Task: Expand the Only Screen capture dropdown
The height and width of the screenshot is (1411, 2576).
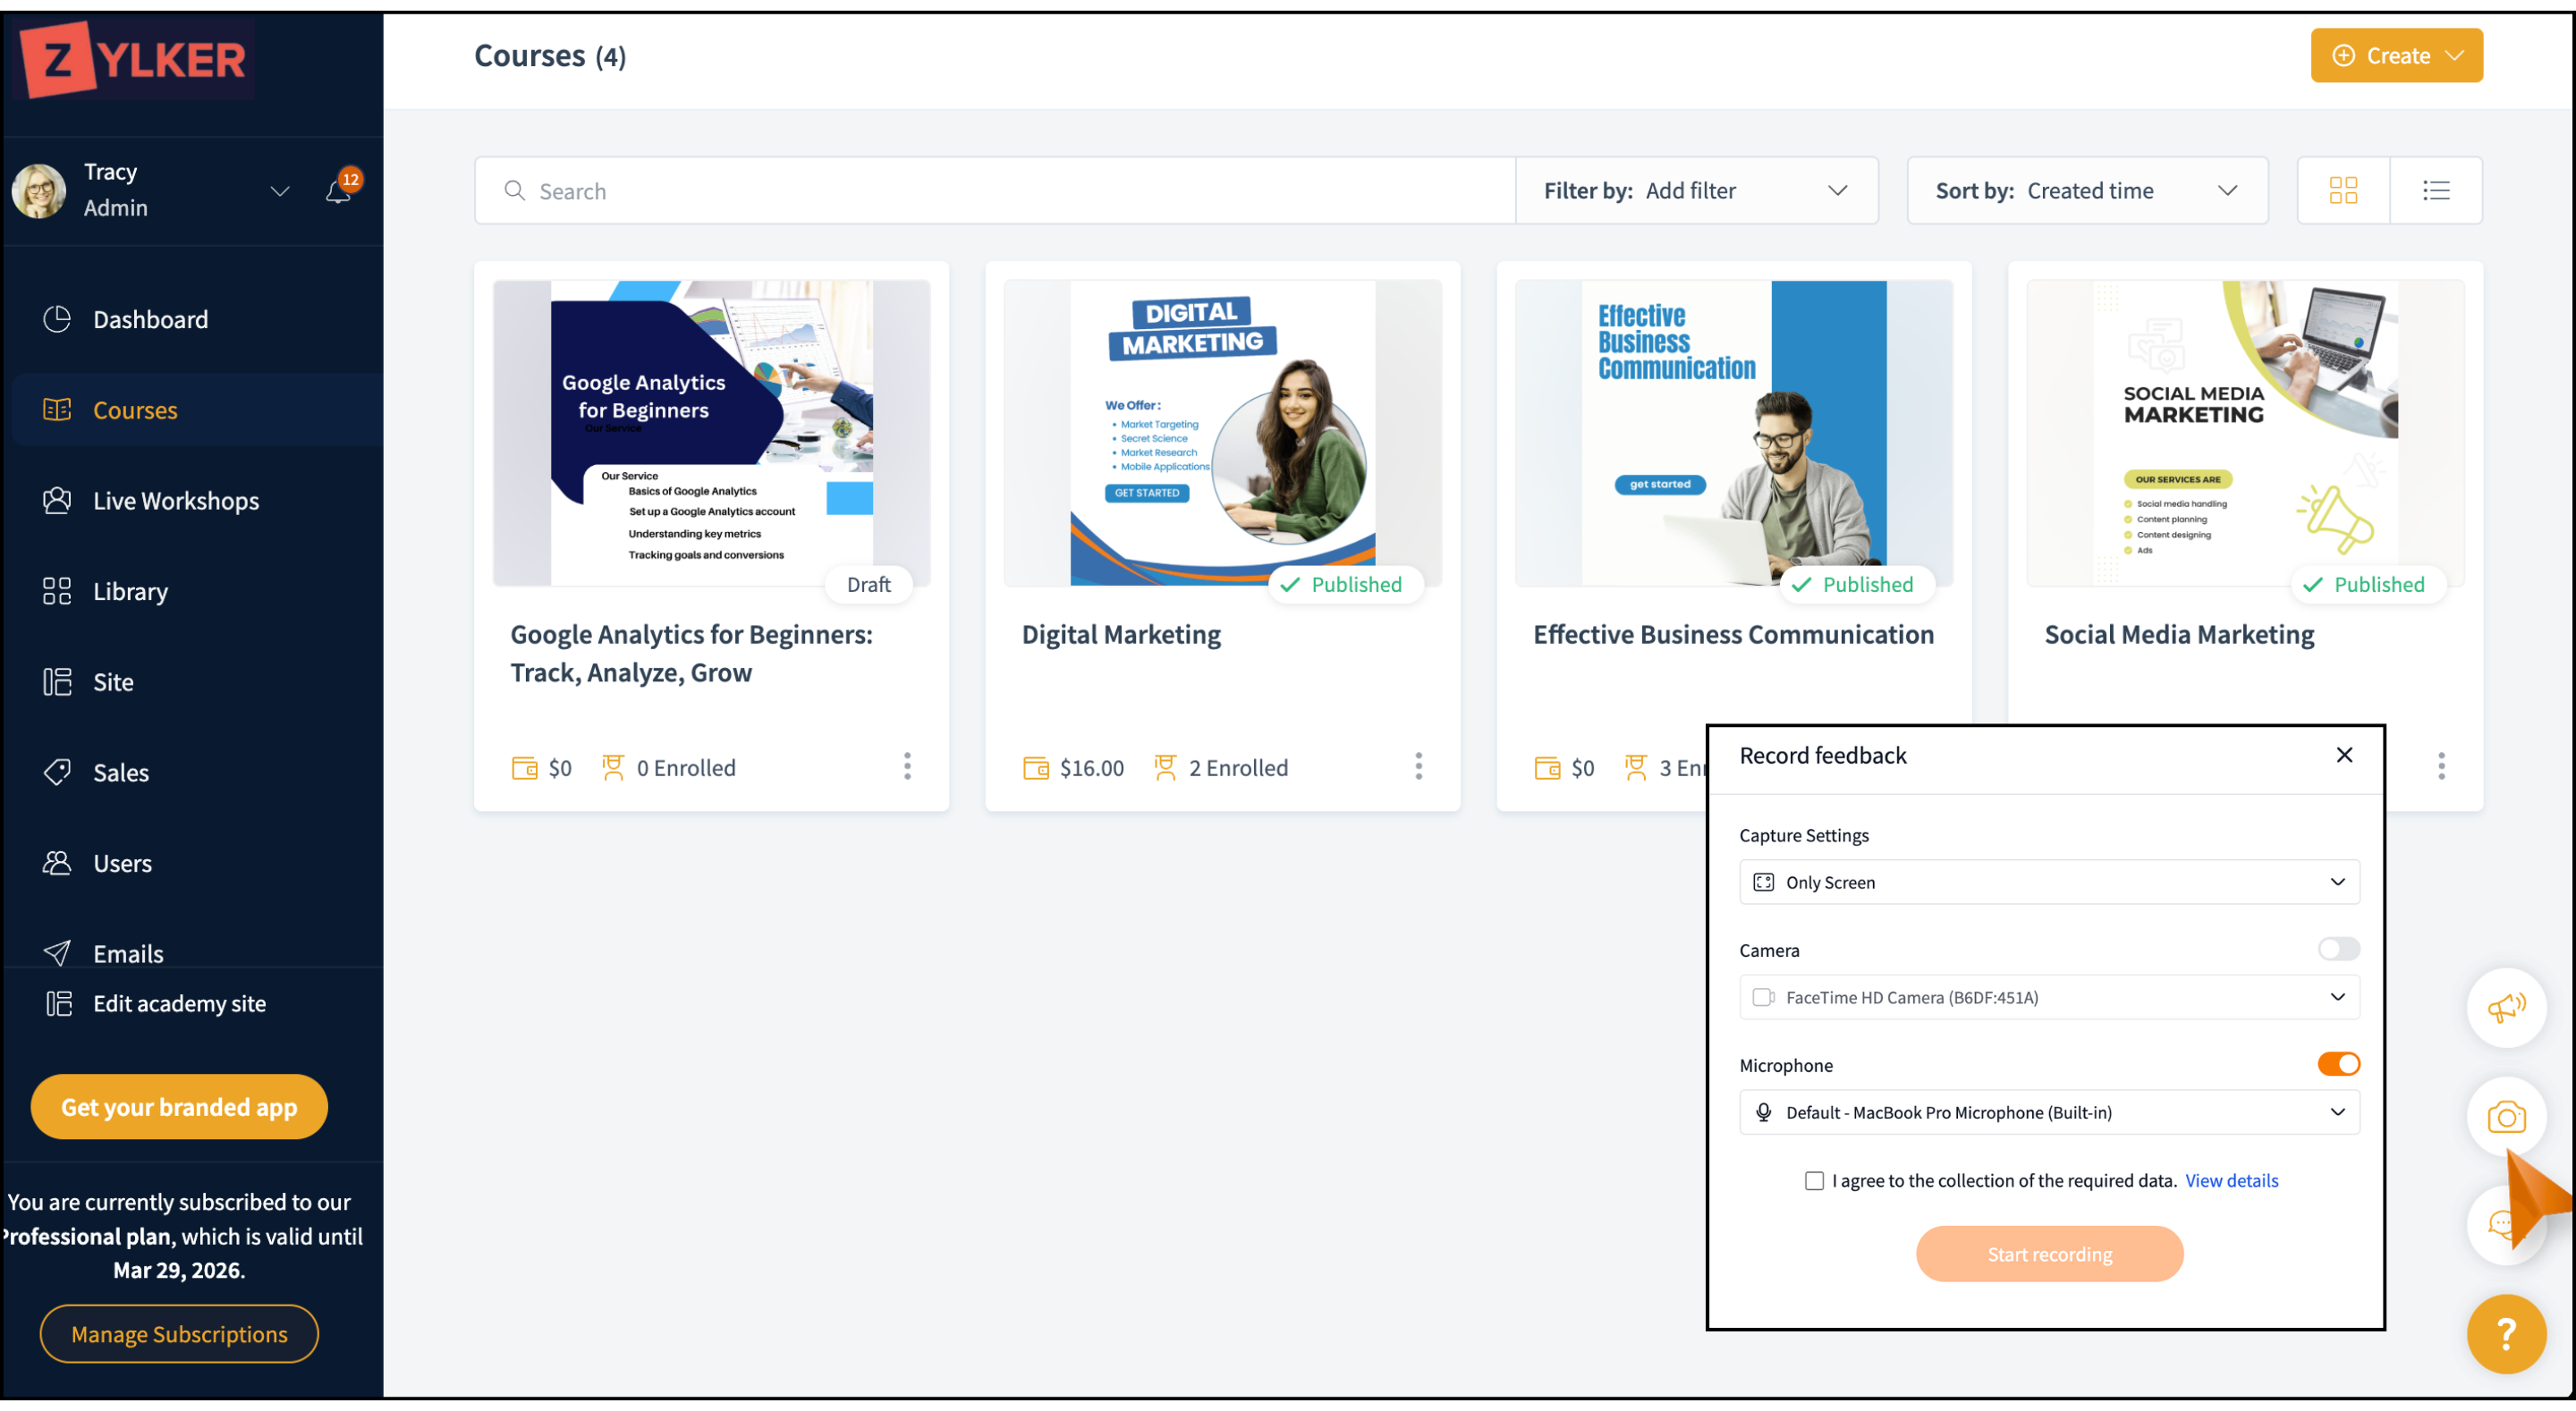Action: click(x=2048, y=882)
